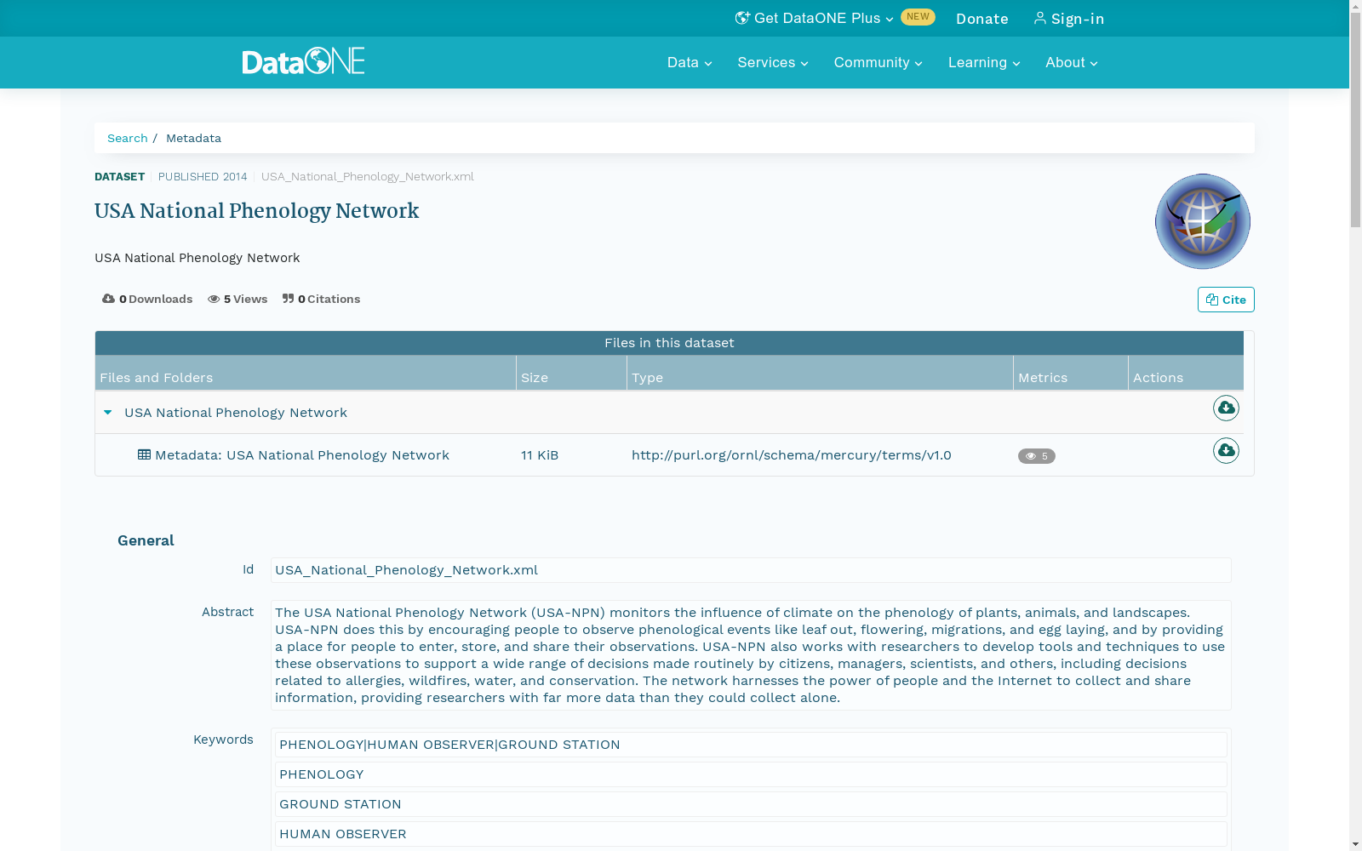This screenshot has width=1362, height=851.
Task: Click the standalone PHENOLOGY keyword
Action: (751, 774)
